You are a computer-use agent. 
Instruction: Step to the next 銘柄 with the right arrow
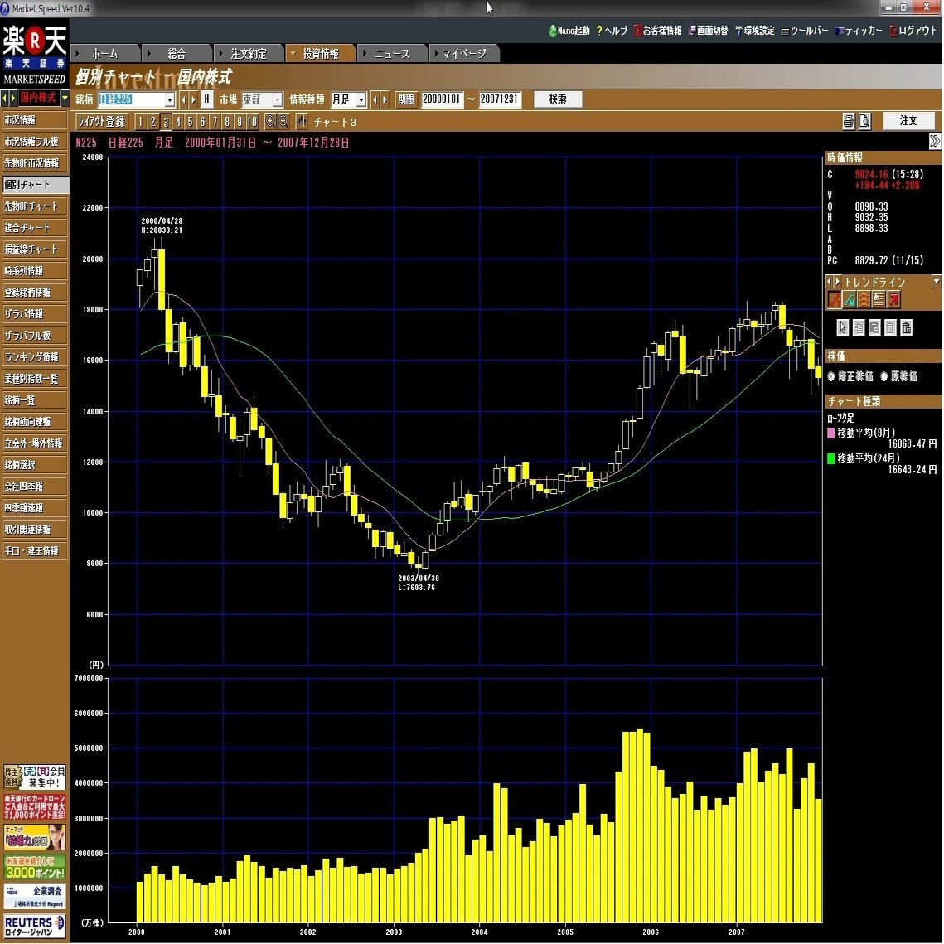coord(193,99)
